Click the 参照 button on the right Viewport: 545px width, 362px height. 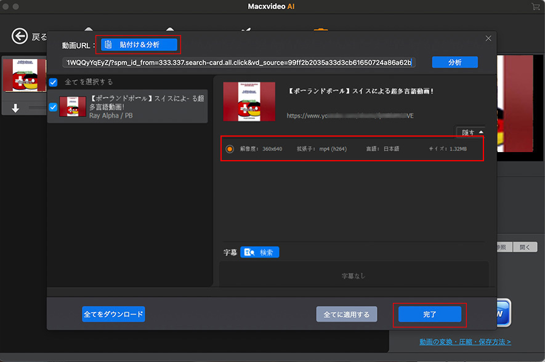503,247
